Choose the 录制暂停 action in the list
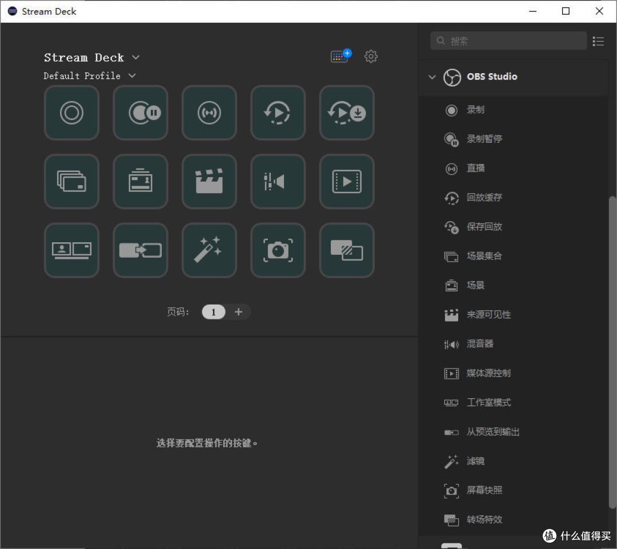This screenshot has width=617, height=549. click(513, 139)
